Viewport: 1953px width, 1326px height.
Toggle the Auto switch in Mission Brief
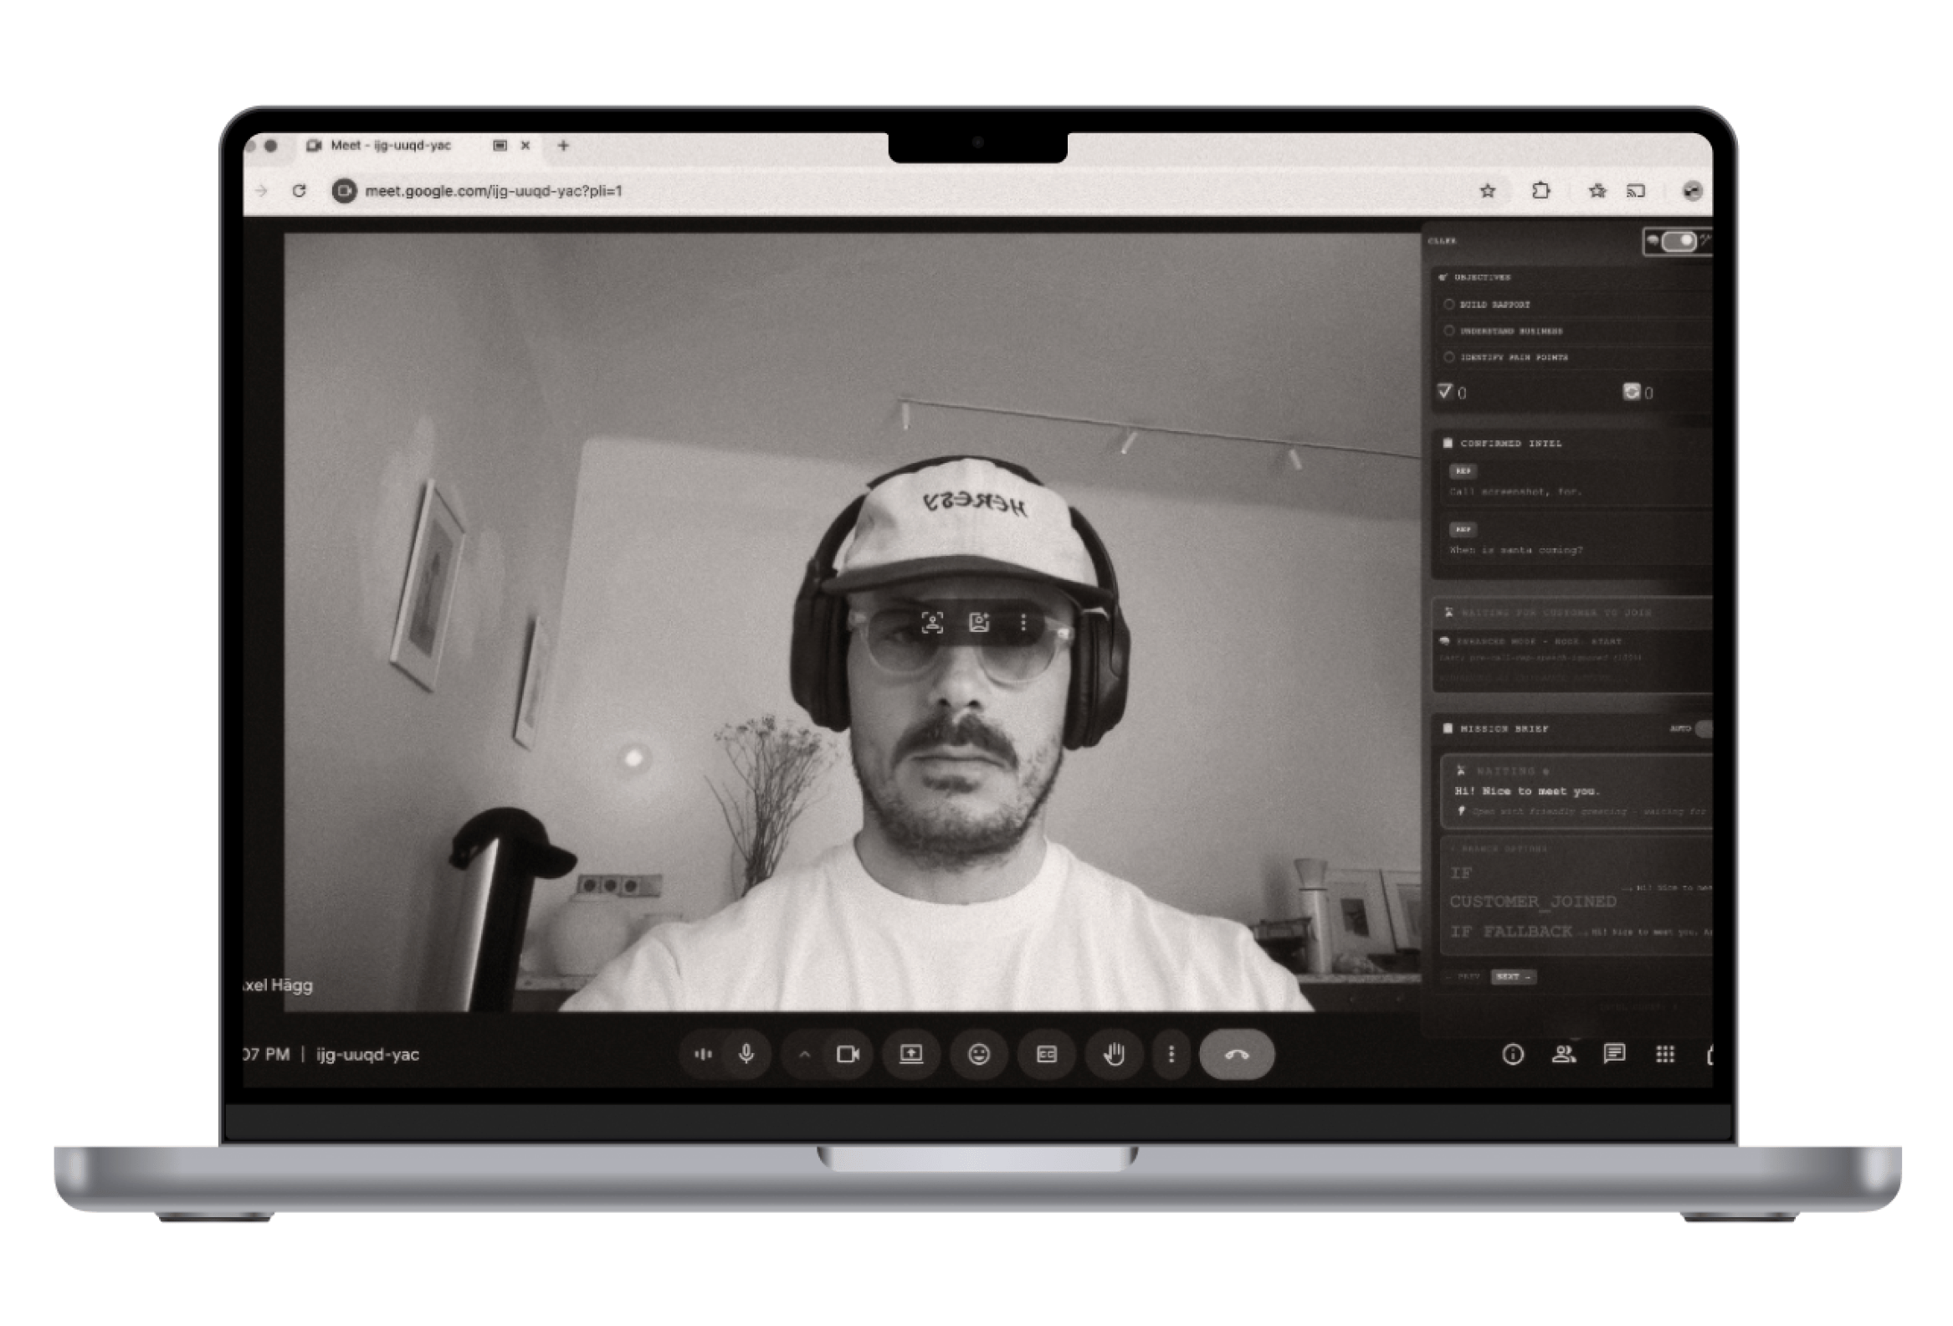tap(1704, 728)
